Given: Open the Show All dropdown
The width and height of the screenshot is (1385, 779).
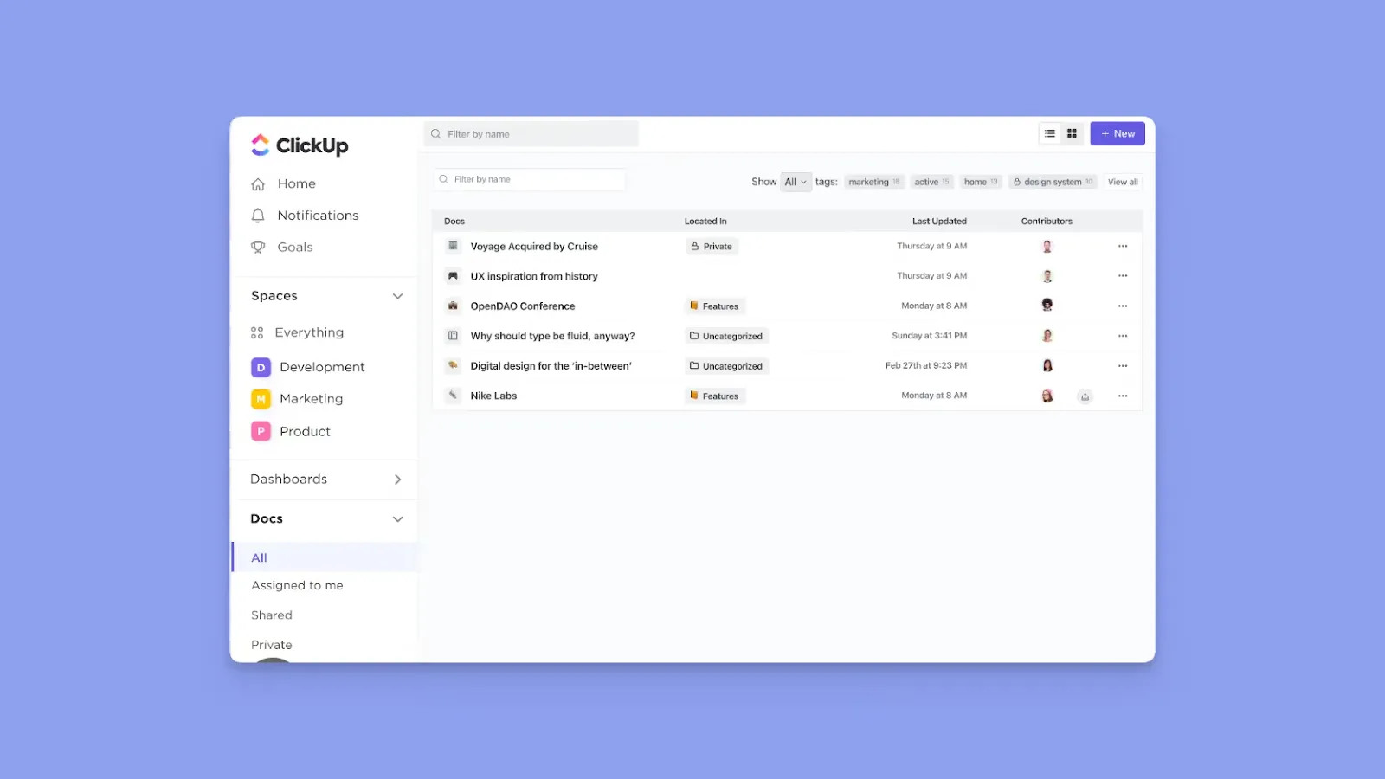Looking at the screenshot, I should [794, 182].
